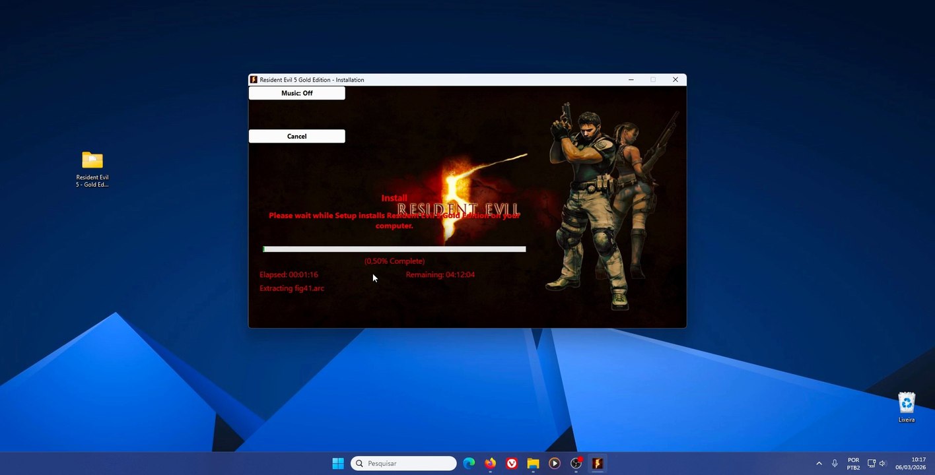Cancel the Resident Evil 5 installation
The width and height of the screenshot is (935, 475).
tap(296, 136)
